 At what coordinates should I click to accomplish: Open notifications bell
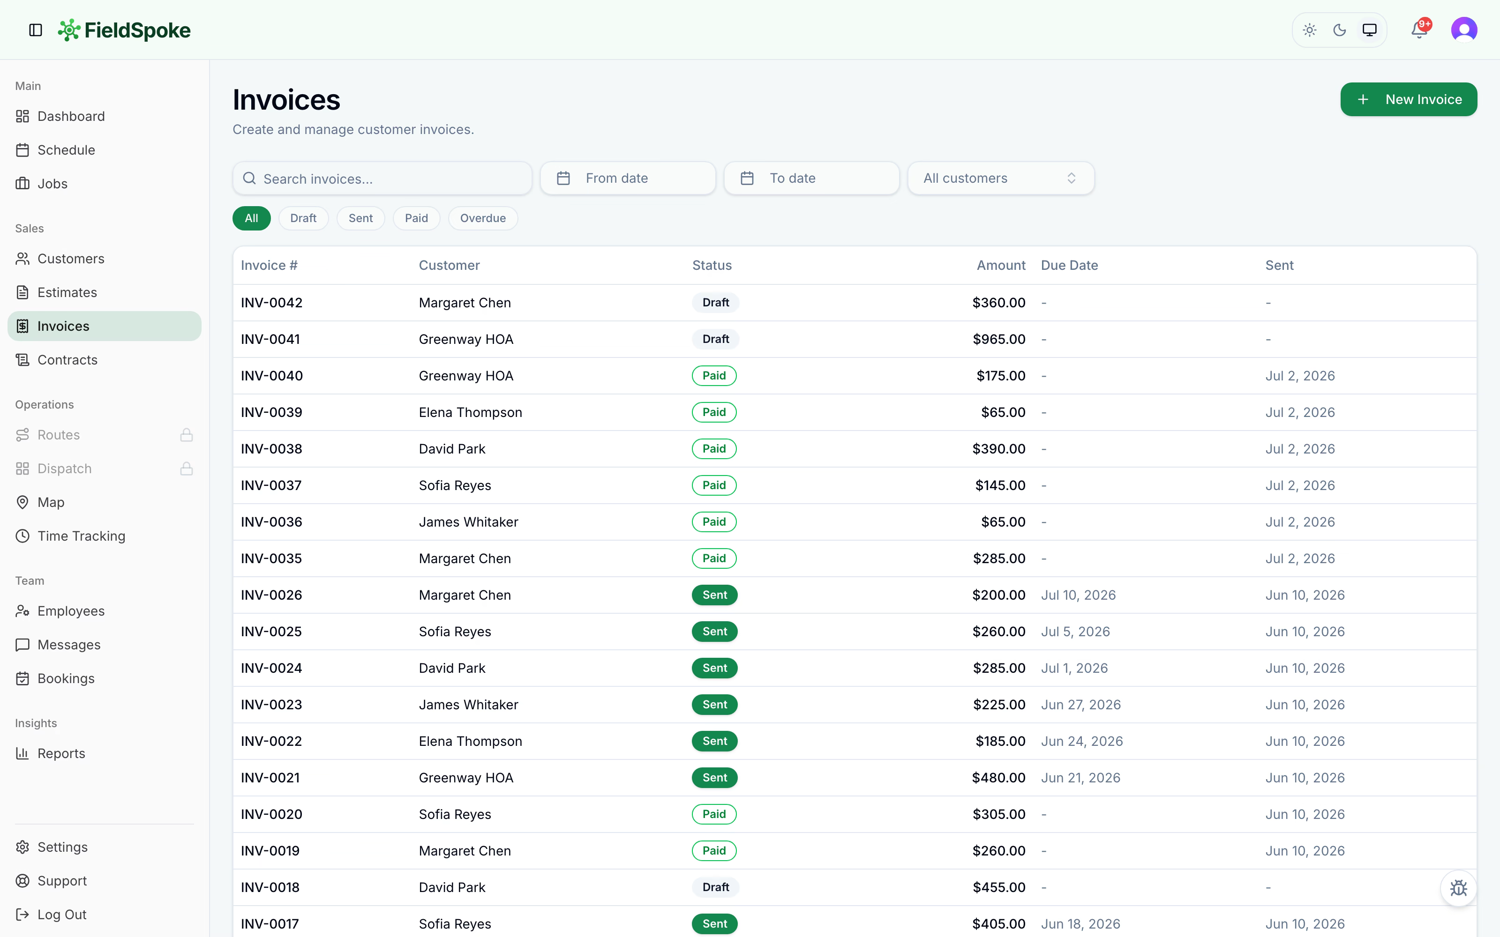click(1419, 30)
